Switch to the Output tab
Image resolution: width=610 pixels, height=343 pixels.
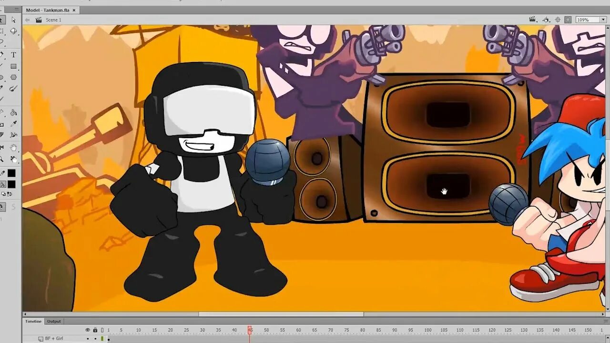point(54,321)
